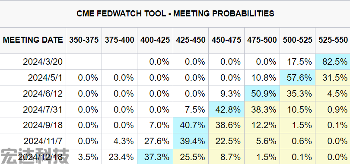Select the 39.4% cell for 2024/11/7

(x=191, y=141)
